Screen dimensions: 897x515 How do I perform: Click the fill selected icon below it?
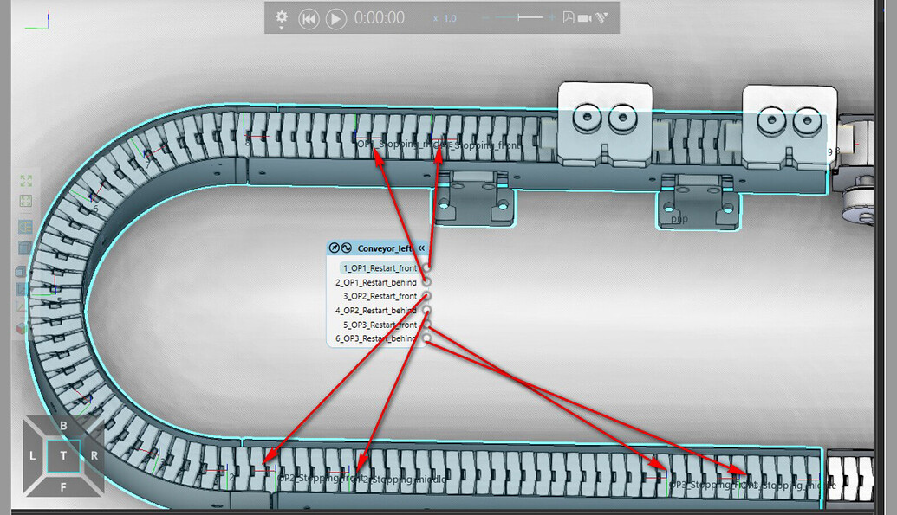(26, 201)
